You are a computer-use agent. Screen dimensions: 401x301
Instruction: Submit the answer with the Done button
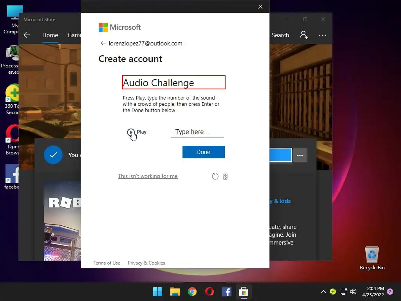click(x=203, y=152)
